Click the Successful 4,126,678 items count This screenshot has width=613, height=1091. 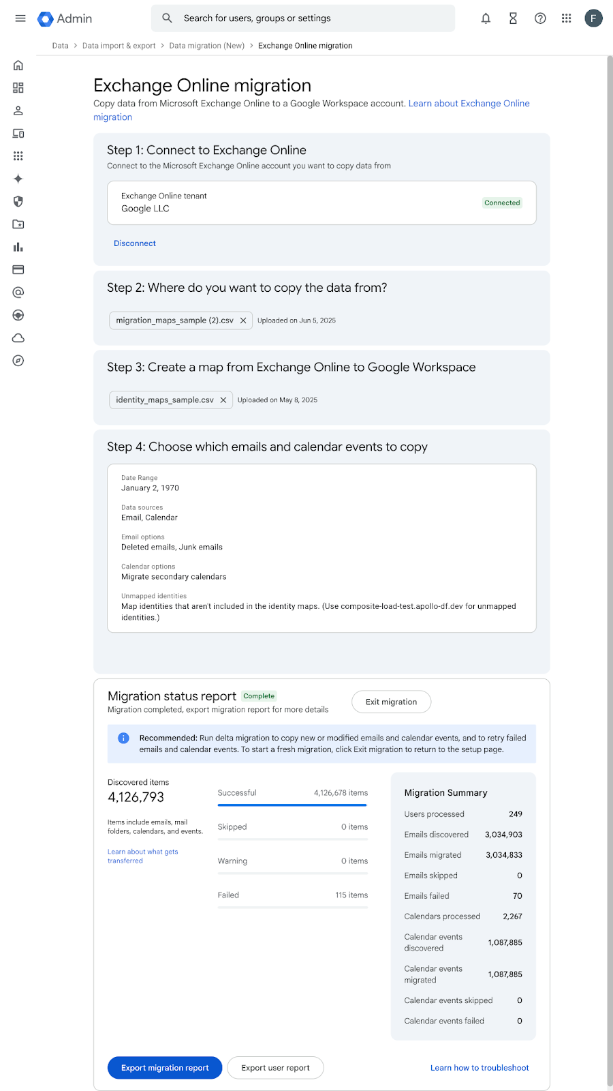341,793
